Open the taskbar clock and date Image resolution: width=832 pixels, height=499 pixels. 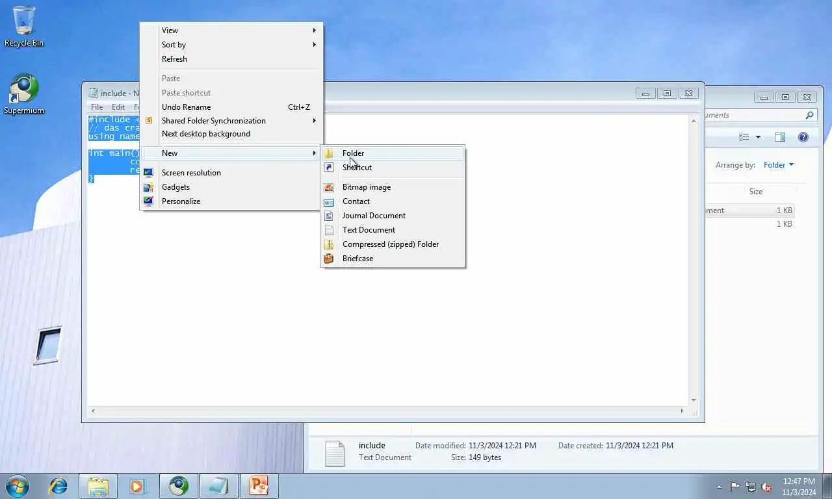click(799, 487)
